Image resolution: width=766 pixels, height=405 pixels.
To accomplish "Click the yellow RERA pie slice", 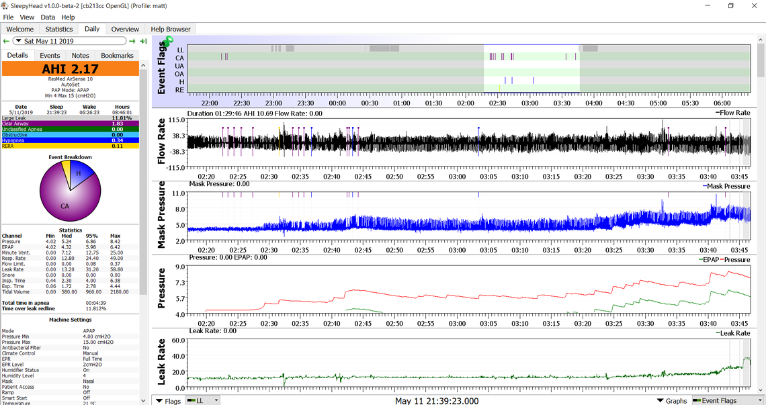I will (67, 169).
